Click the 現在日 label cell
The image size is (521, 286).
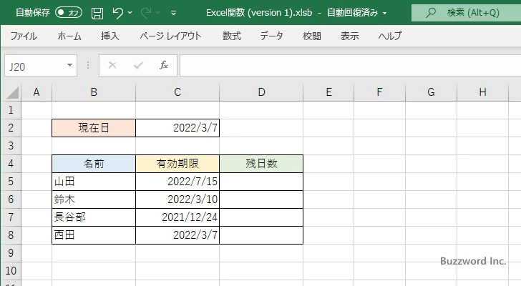coord(94,128)
